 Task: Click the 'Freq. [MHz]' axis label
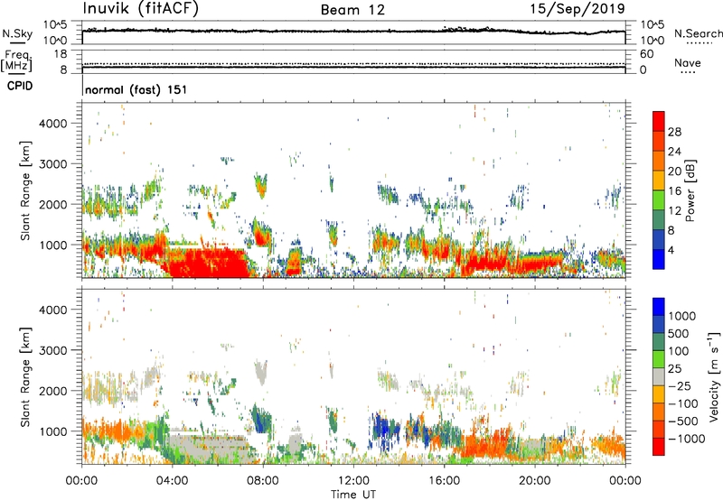tap(16, 61)
